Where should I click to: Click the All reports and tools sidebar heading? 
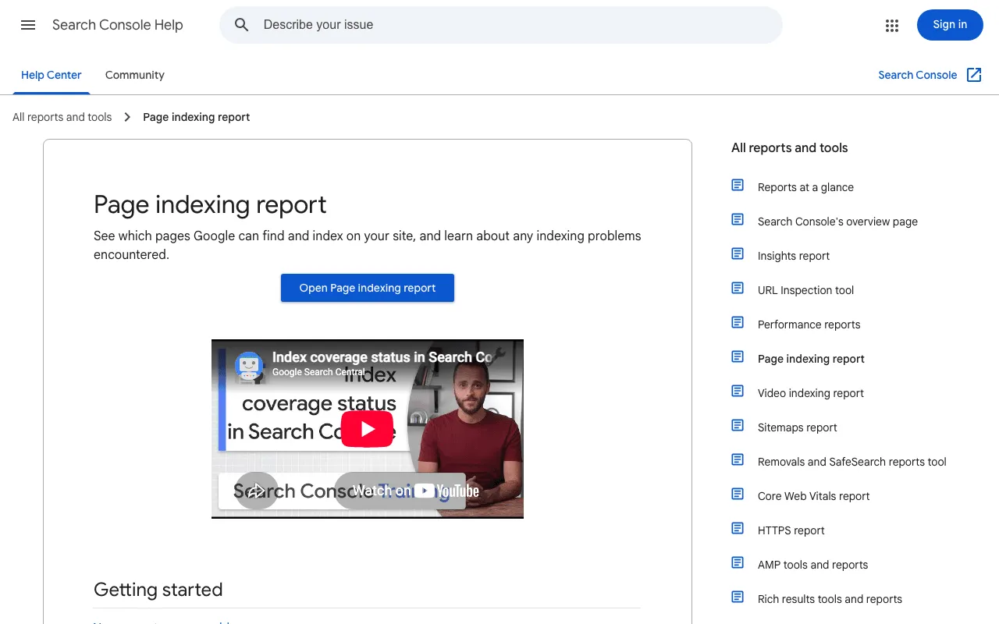[790, 147]
